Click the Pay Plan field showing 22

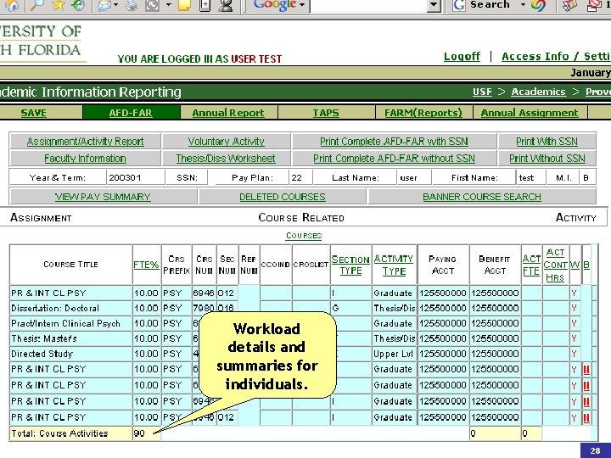(x=300, y=177)
